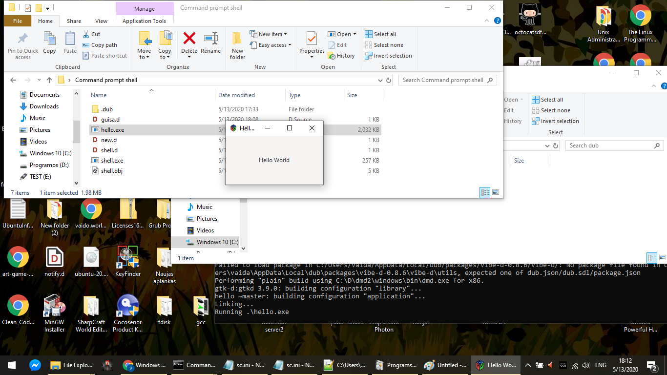Screen dimensions: 667x375
Task: Select MinGW Installer desktop icon
Action: click(x=54, y=314)
